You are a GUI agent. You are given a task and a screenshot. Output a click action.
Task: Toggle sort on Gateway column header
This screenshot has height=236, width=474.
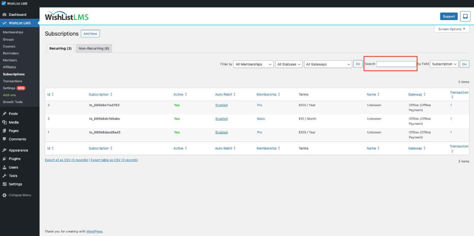[424, 94]
